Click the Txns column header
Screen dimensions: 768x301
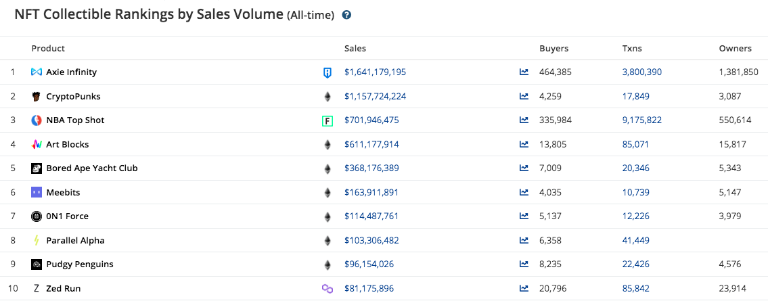point(632,49)
